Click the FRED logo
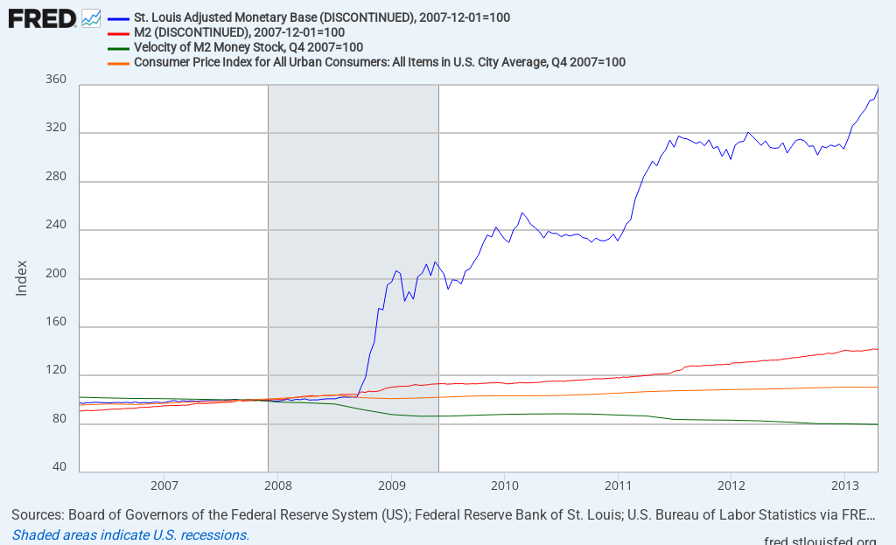The image size is (896, 545). tap(42, 19)
